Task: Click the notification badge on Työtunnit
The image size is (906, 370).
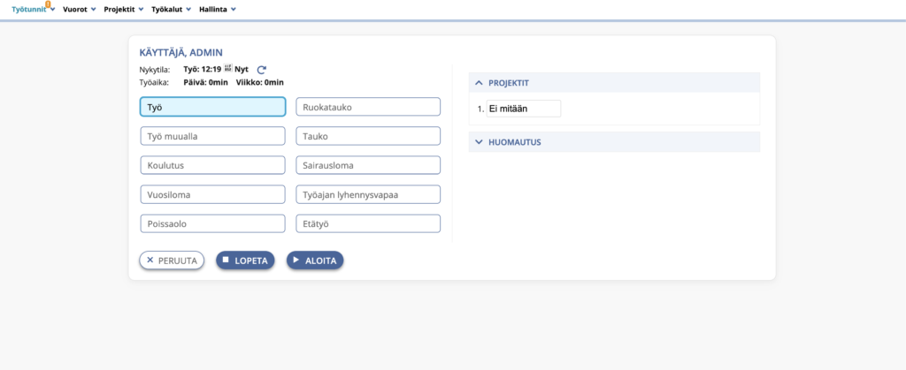Action: tap(48, 4)
